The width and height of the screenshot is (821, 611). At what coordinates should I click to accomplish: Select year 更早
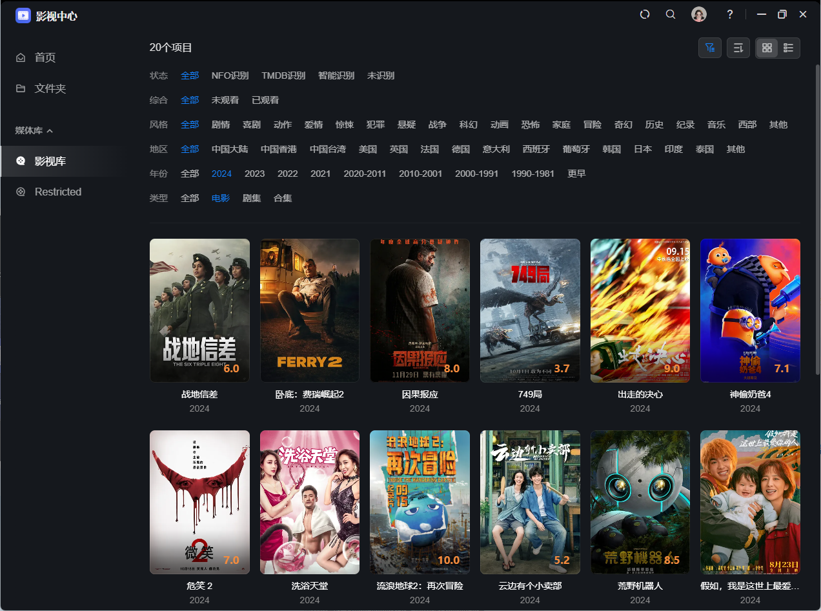coord(577,174)
